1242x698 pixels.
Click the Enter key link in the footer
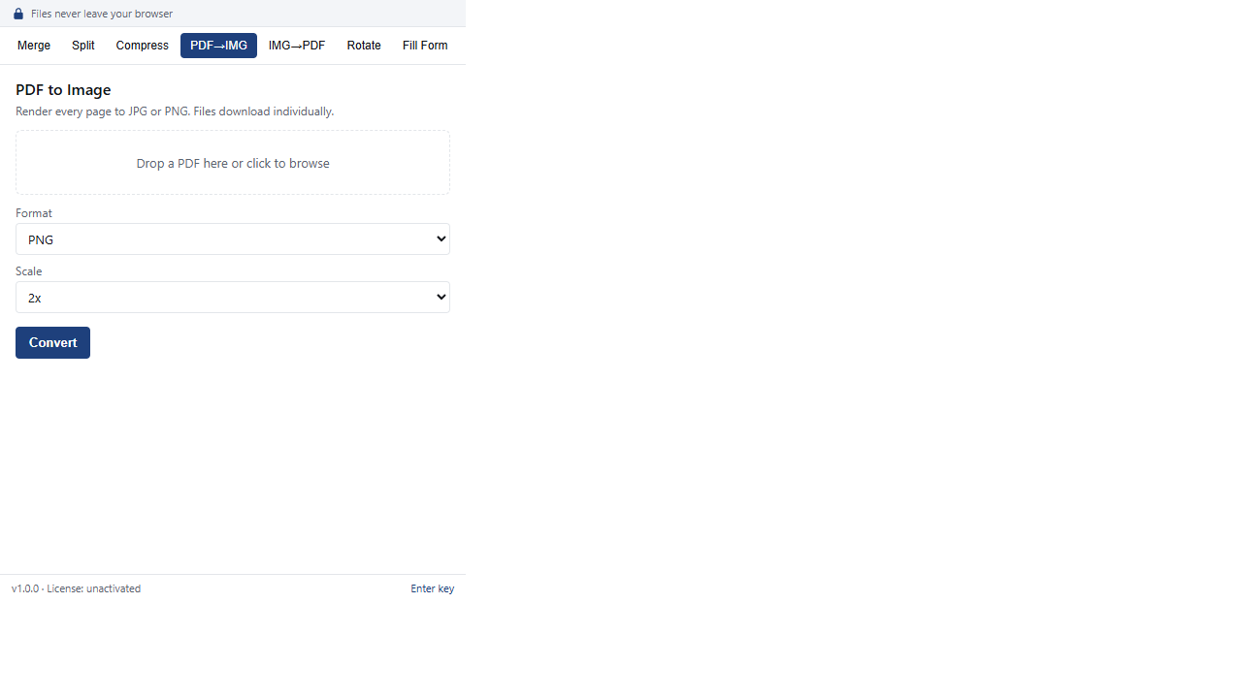click(x=432, y=588)
